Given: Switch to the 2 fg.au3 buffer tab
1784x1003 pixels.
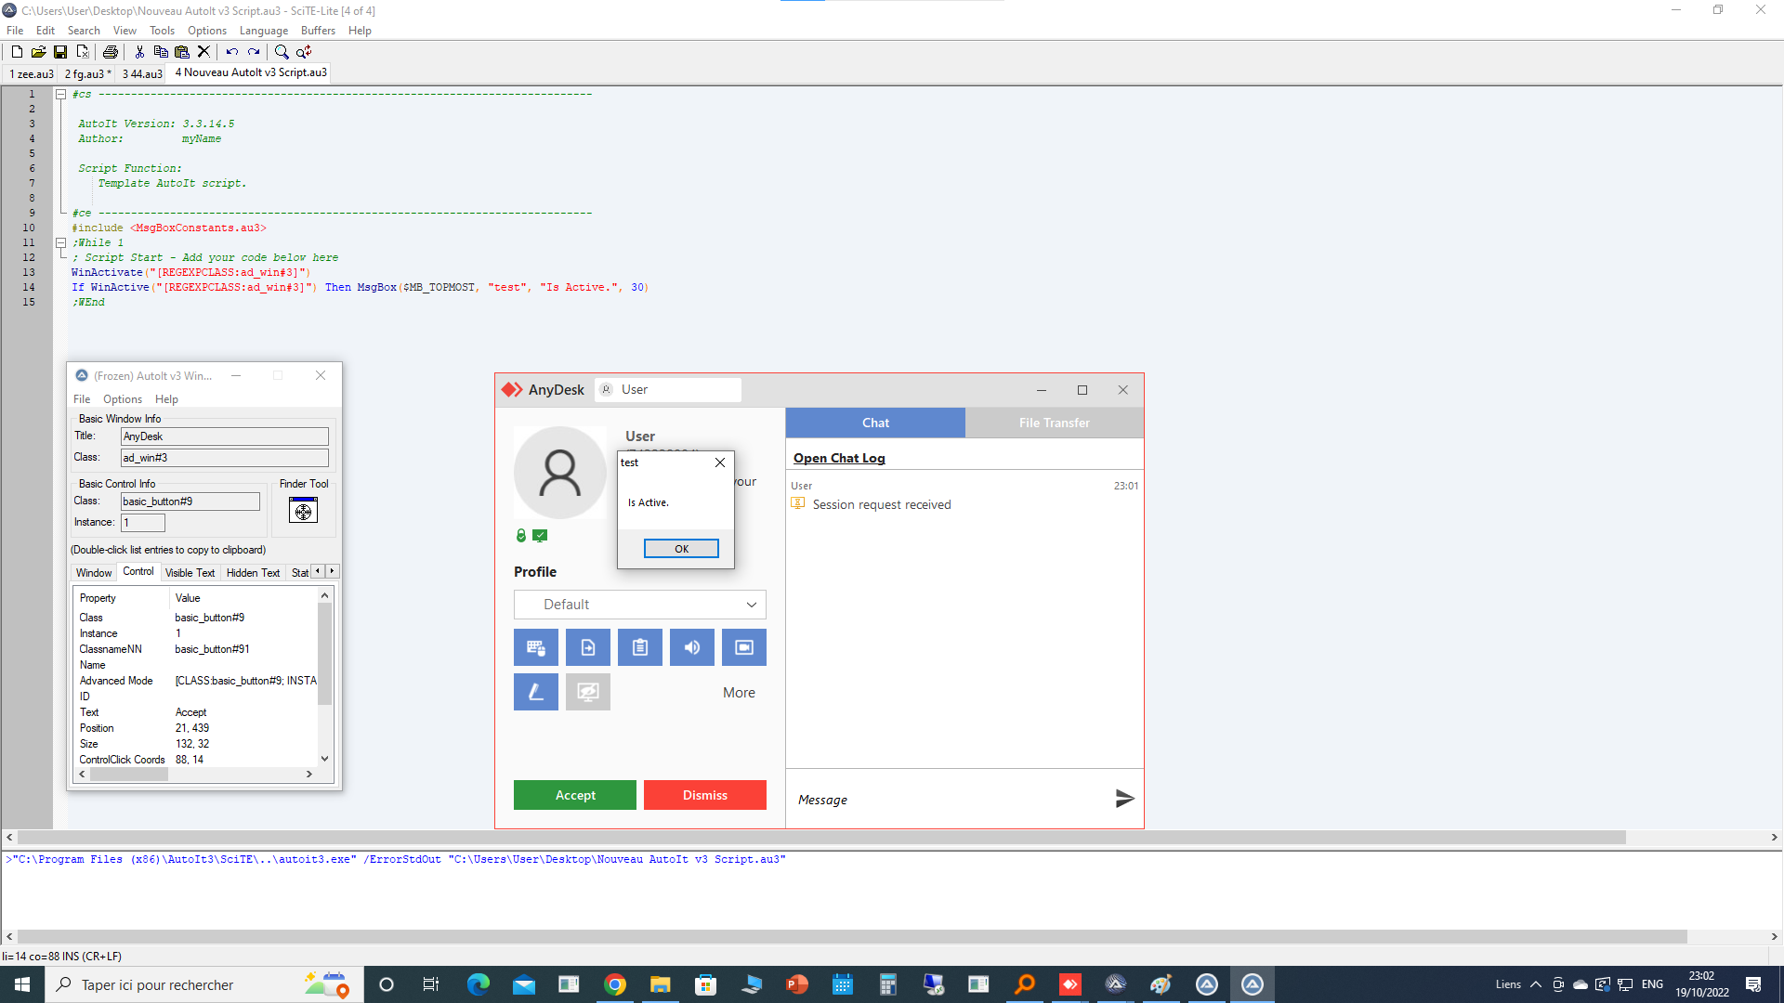Looking at the screenshot, I should pyautogui.click(x=87, y=73).
